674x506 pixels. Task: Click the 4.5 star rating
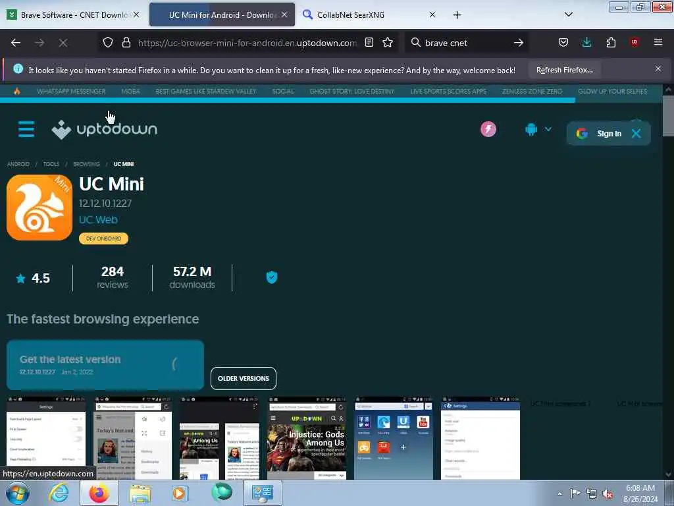click(33, 279)
